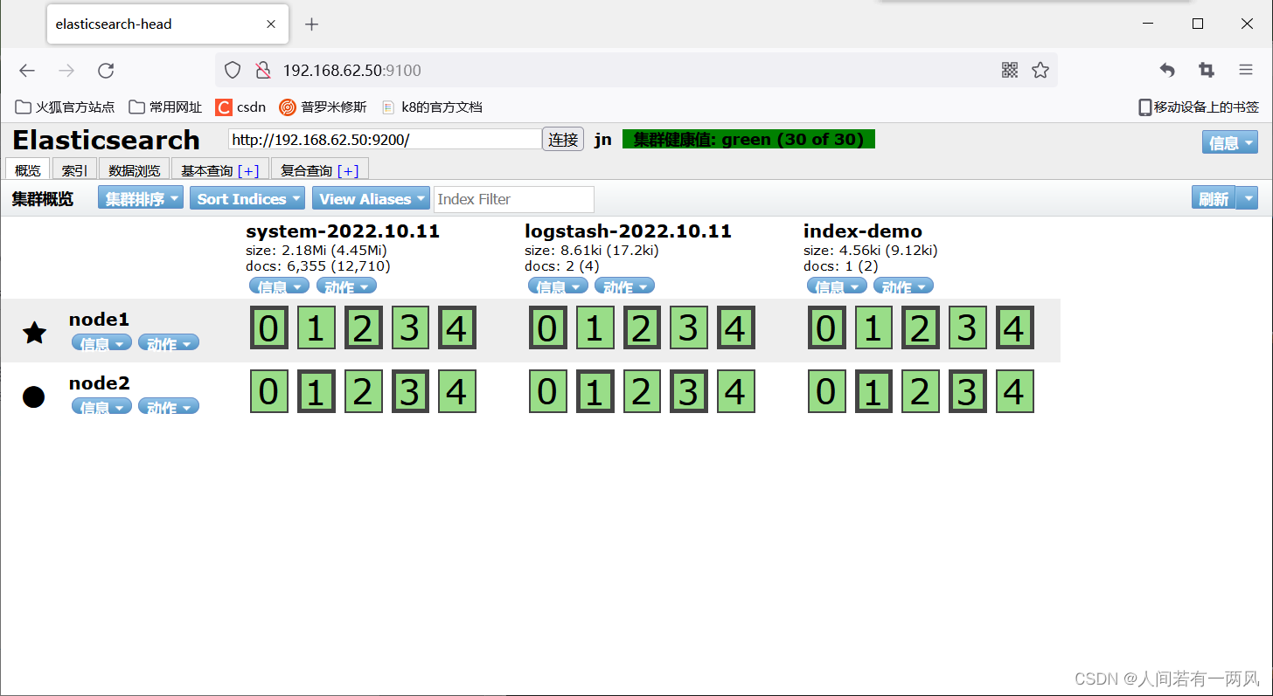The image size is (1273, 696).
Task: Open the QR code icon in address bar
Action: point(1010,71)
